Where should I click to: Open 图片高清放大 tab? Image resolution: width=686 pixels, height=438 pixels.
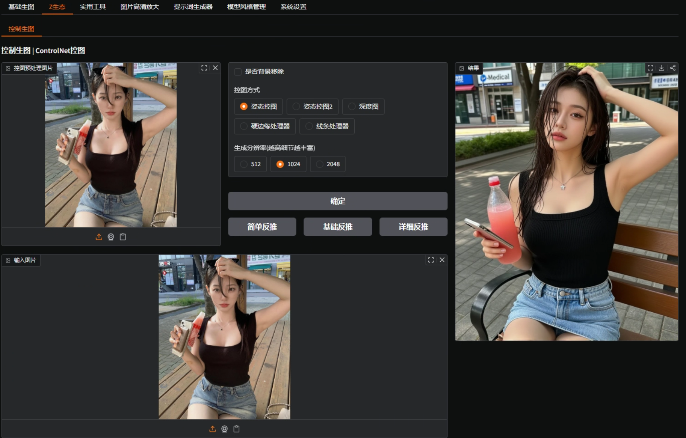tap(140, 7)
